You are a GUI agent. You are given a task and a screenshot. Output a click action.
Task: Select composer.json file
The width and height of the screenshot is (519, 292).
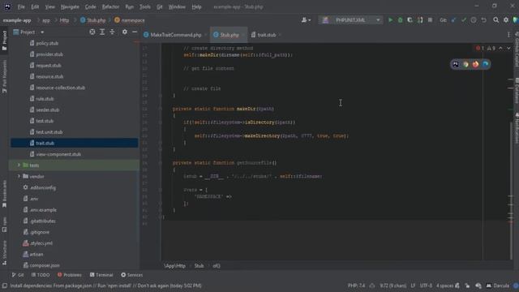tap(45, 265)
